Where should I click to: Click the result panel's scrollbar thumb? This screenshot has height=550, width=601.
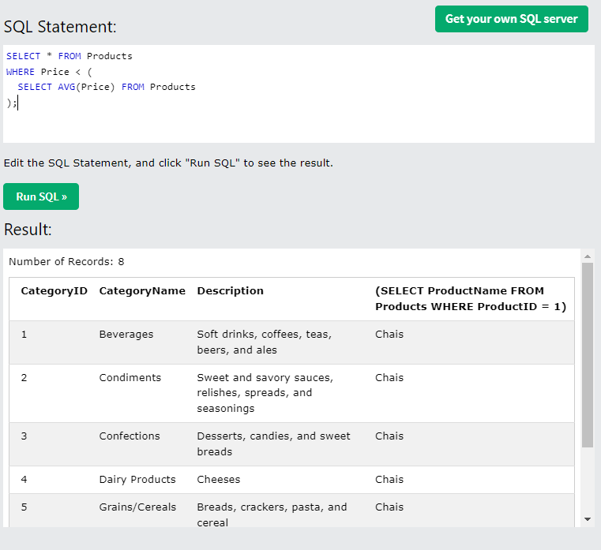pyautogui.click(x=587, y=355)
